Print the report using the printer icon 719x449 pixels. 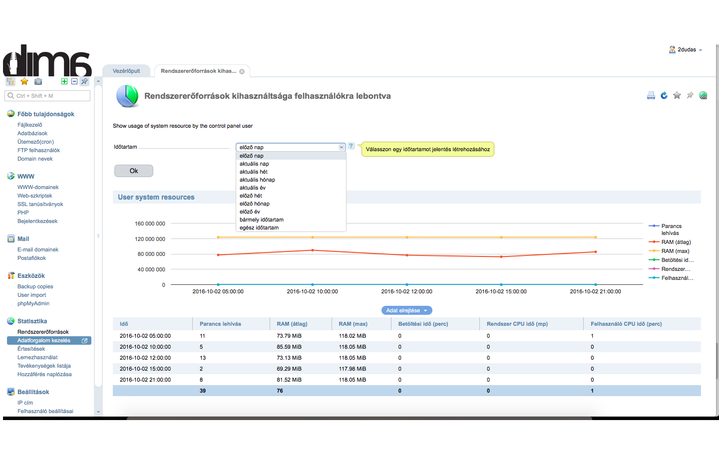click(x=651, y=95)
